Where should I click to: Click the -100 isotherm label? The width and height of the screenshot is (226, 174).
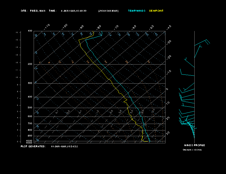(x=64, y=27)
